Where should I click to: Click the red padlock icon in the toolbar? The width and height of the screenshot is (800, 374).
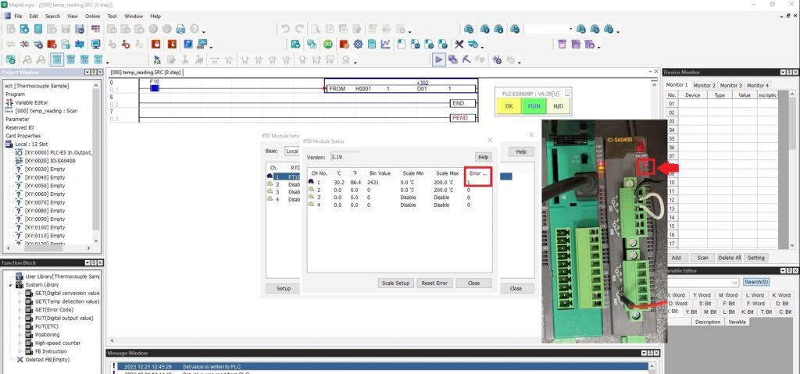[155, 45]
